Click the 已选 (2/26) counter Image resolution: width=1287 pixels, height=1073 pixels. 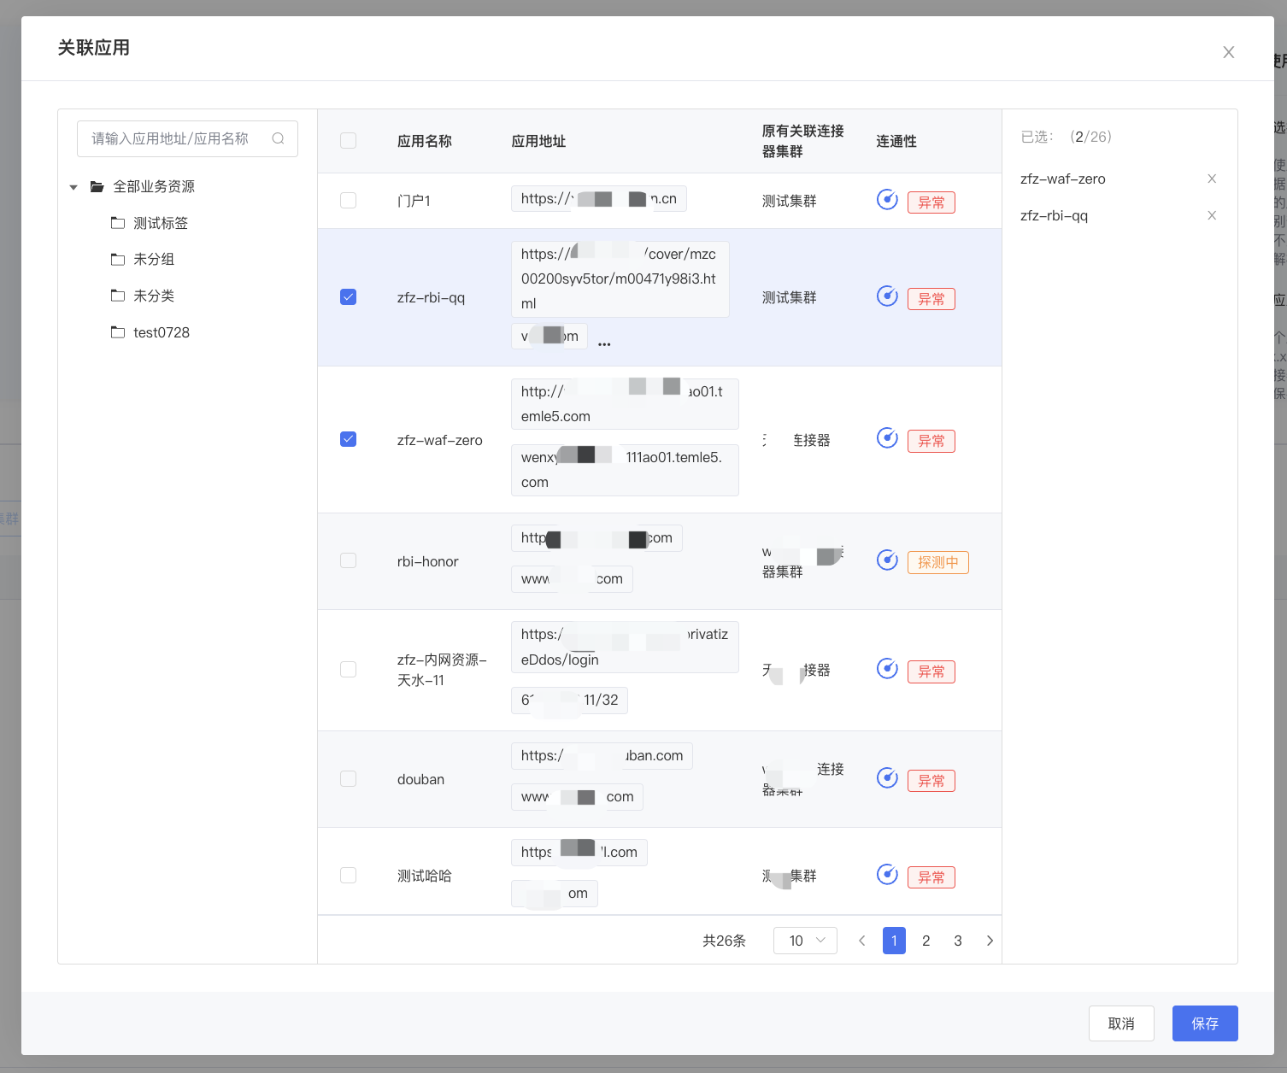coord(1067,137)
